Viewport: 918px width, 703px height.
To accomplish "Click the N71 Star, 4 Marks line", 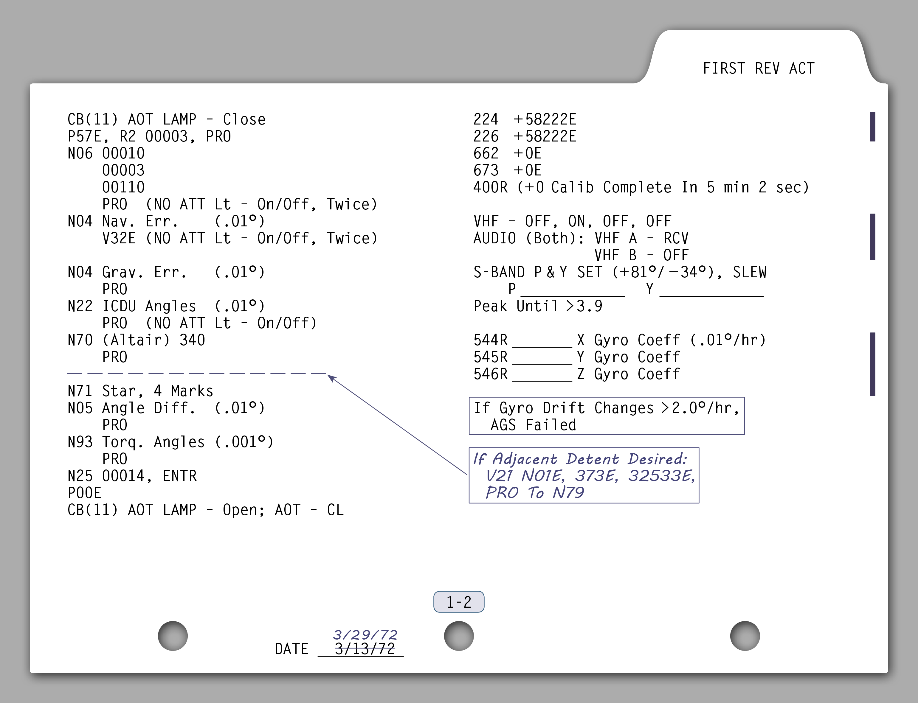I will (x=140, y=391).
